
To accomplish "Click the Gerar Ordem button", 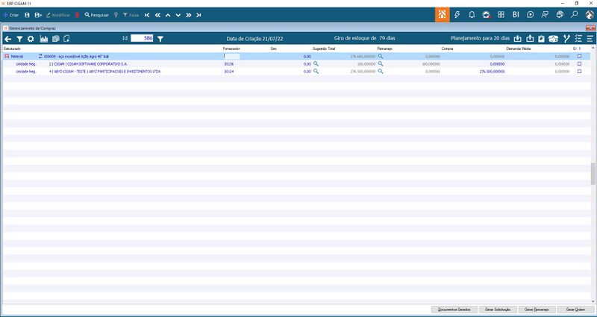I will click(575, 310).
